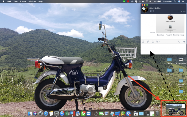This screenshot has height=117, width=187.
Task: Click Forward under the shared image
Action: tap(169, 35)
